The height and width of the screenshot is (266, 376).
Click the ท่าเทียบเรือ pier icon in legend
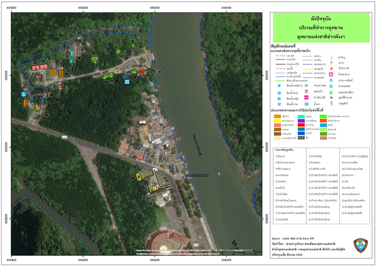click(x=305, y=97)
